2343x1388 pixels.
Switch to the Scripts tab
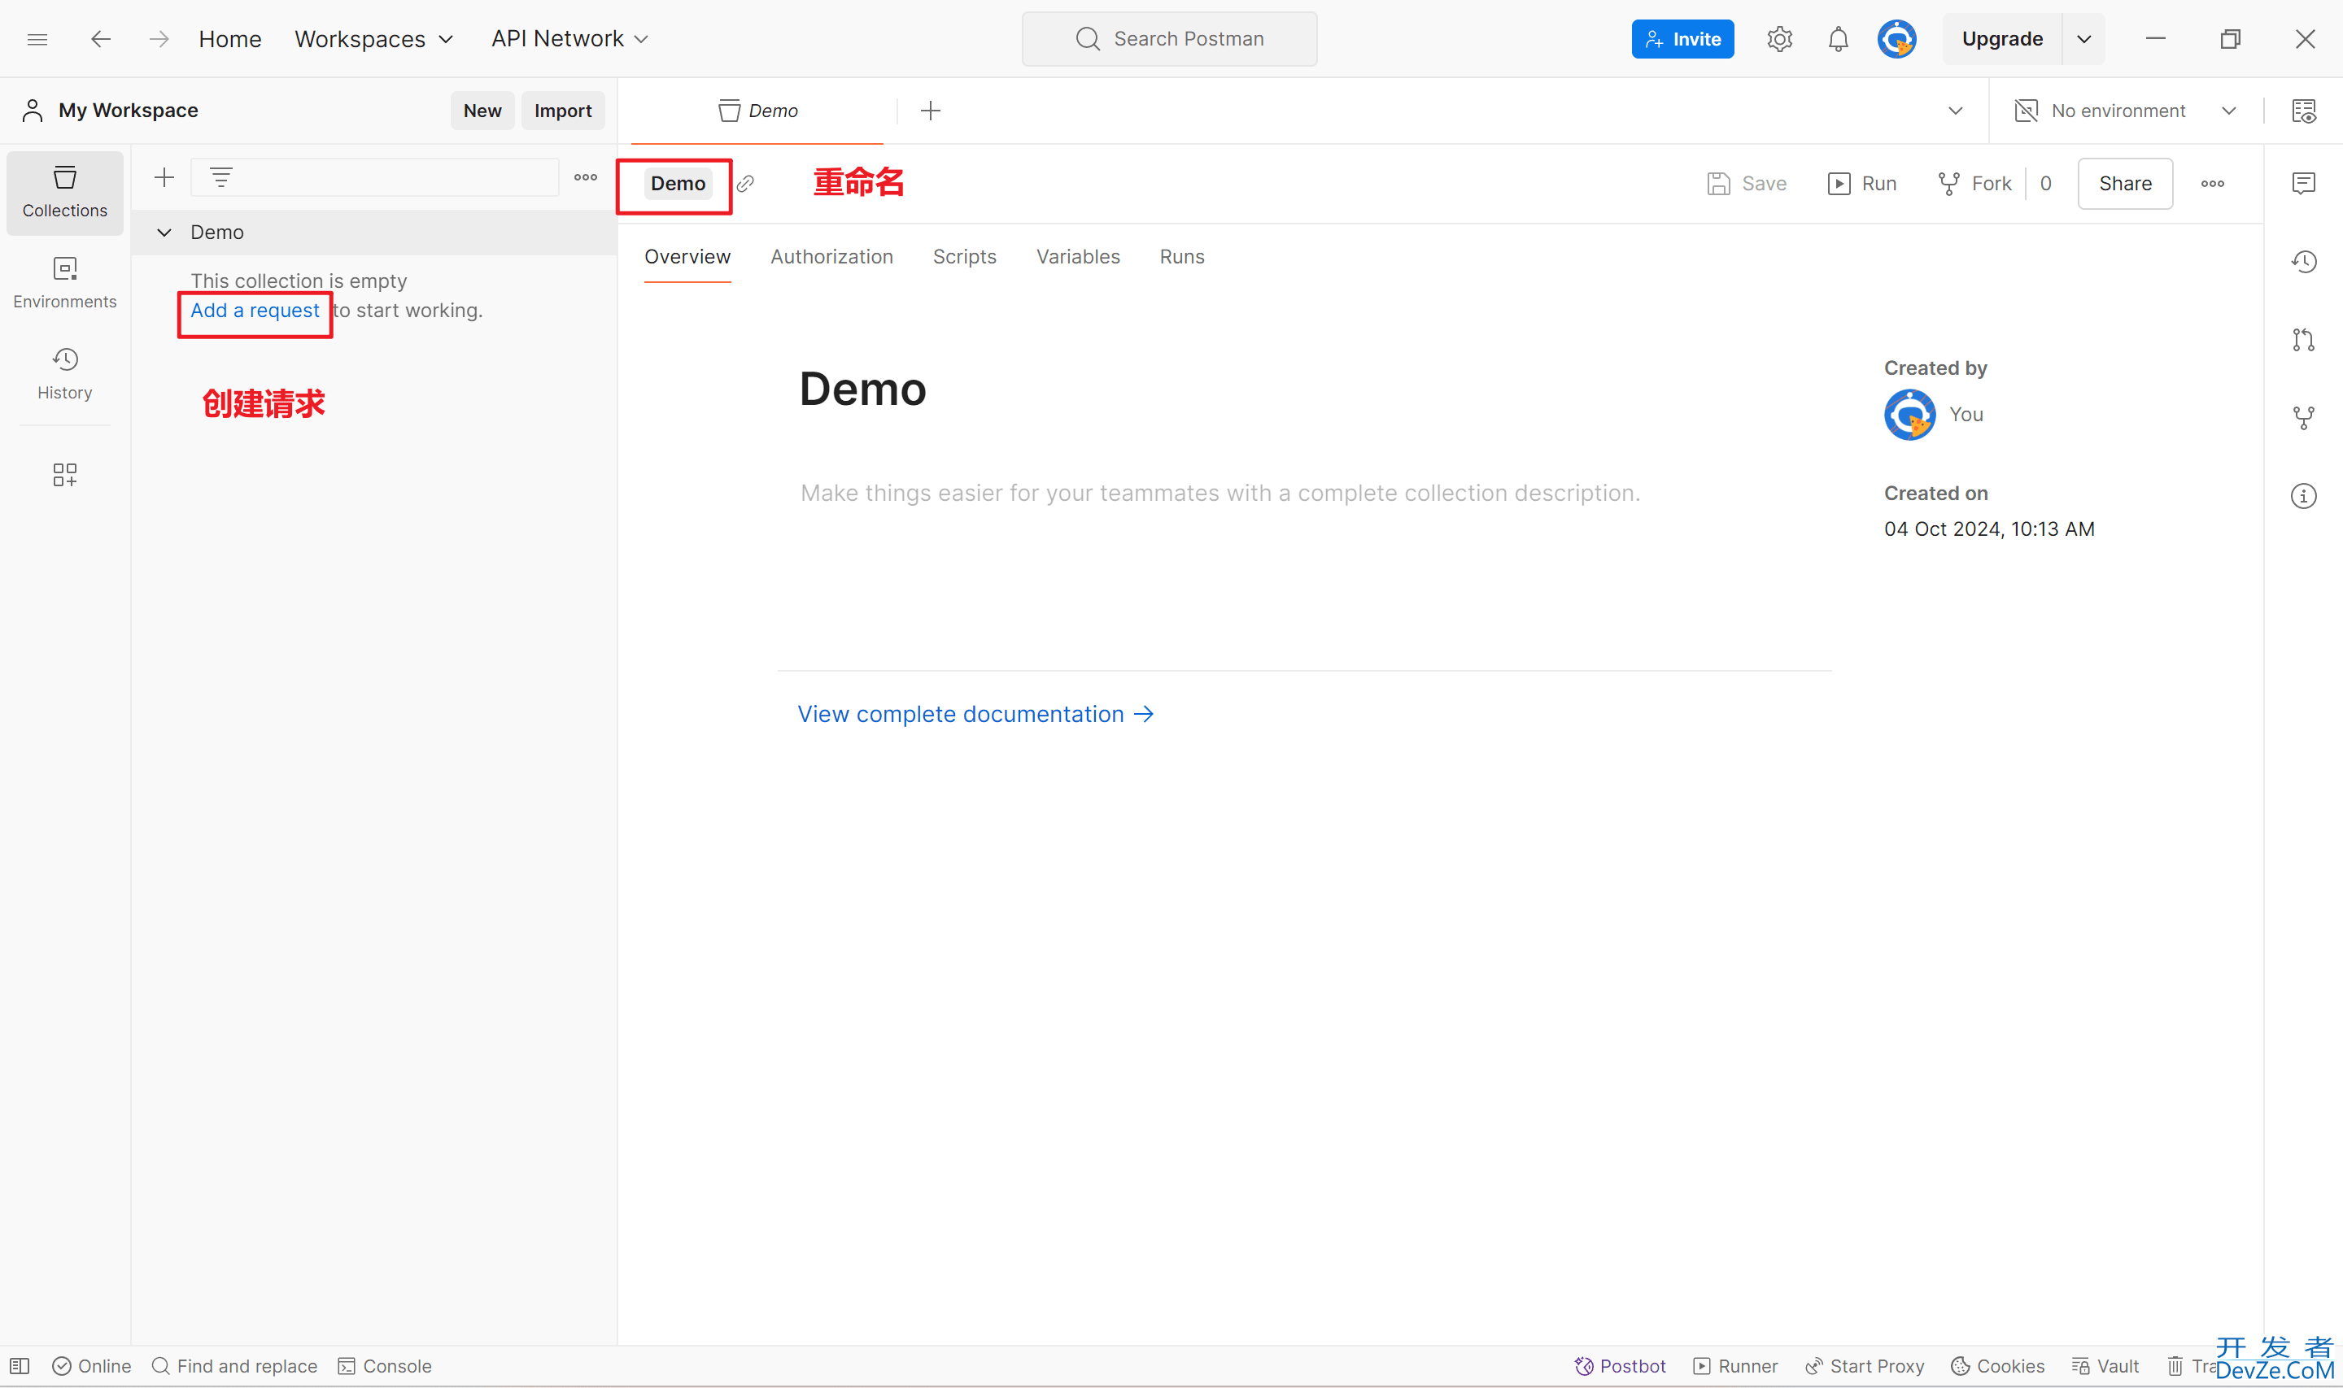click(x=965, y=257)
